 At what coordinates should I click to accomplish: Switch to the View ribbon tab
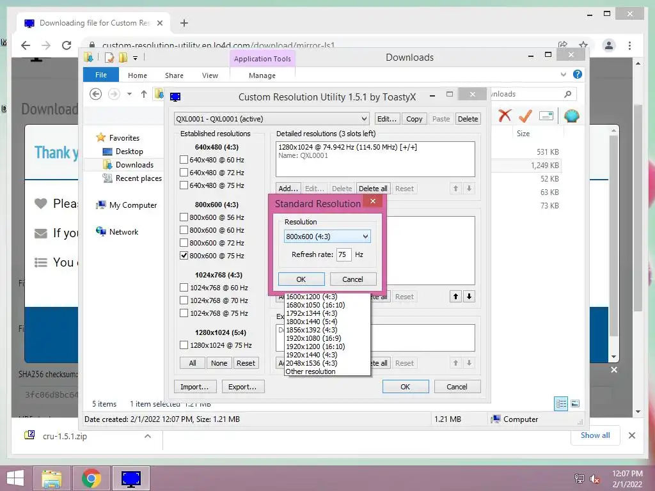point(210,75)
